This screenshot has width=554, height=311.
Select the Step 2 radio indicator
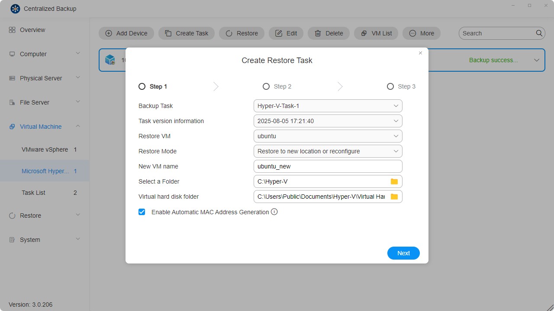[x=266, y=86]
